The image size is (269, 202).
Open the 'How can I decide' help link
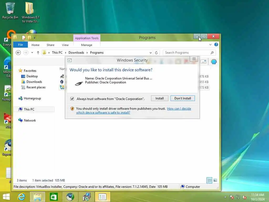tap(134, 110)
